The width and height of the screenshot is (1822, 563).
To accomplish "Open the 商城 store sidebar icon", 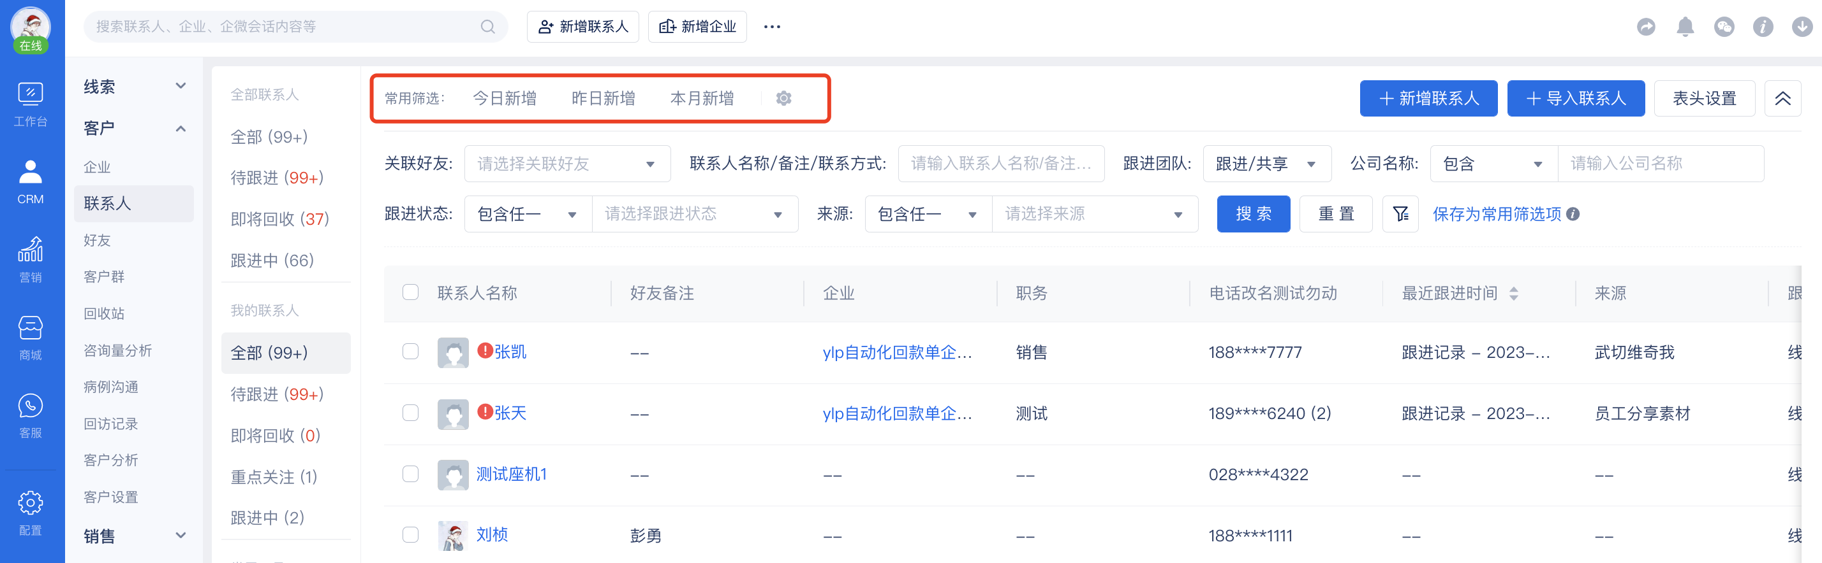I will [31, 338].
